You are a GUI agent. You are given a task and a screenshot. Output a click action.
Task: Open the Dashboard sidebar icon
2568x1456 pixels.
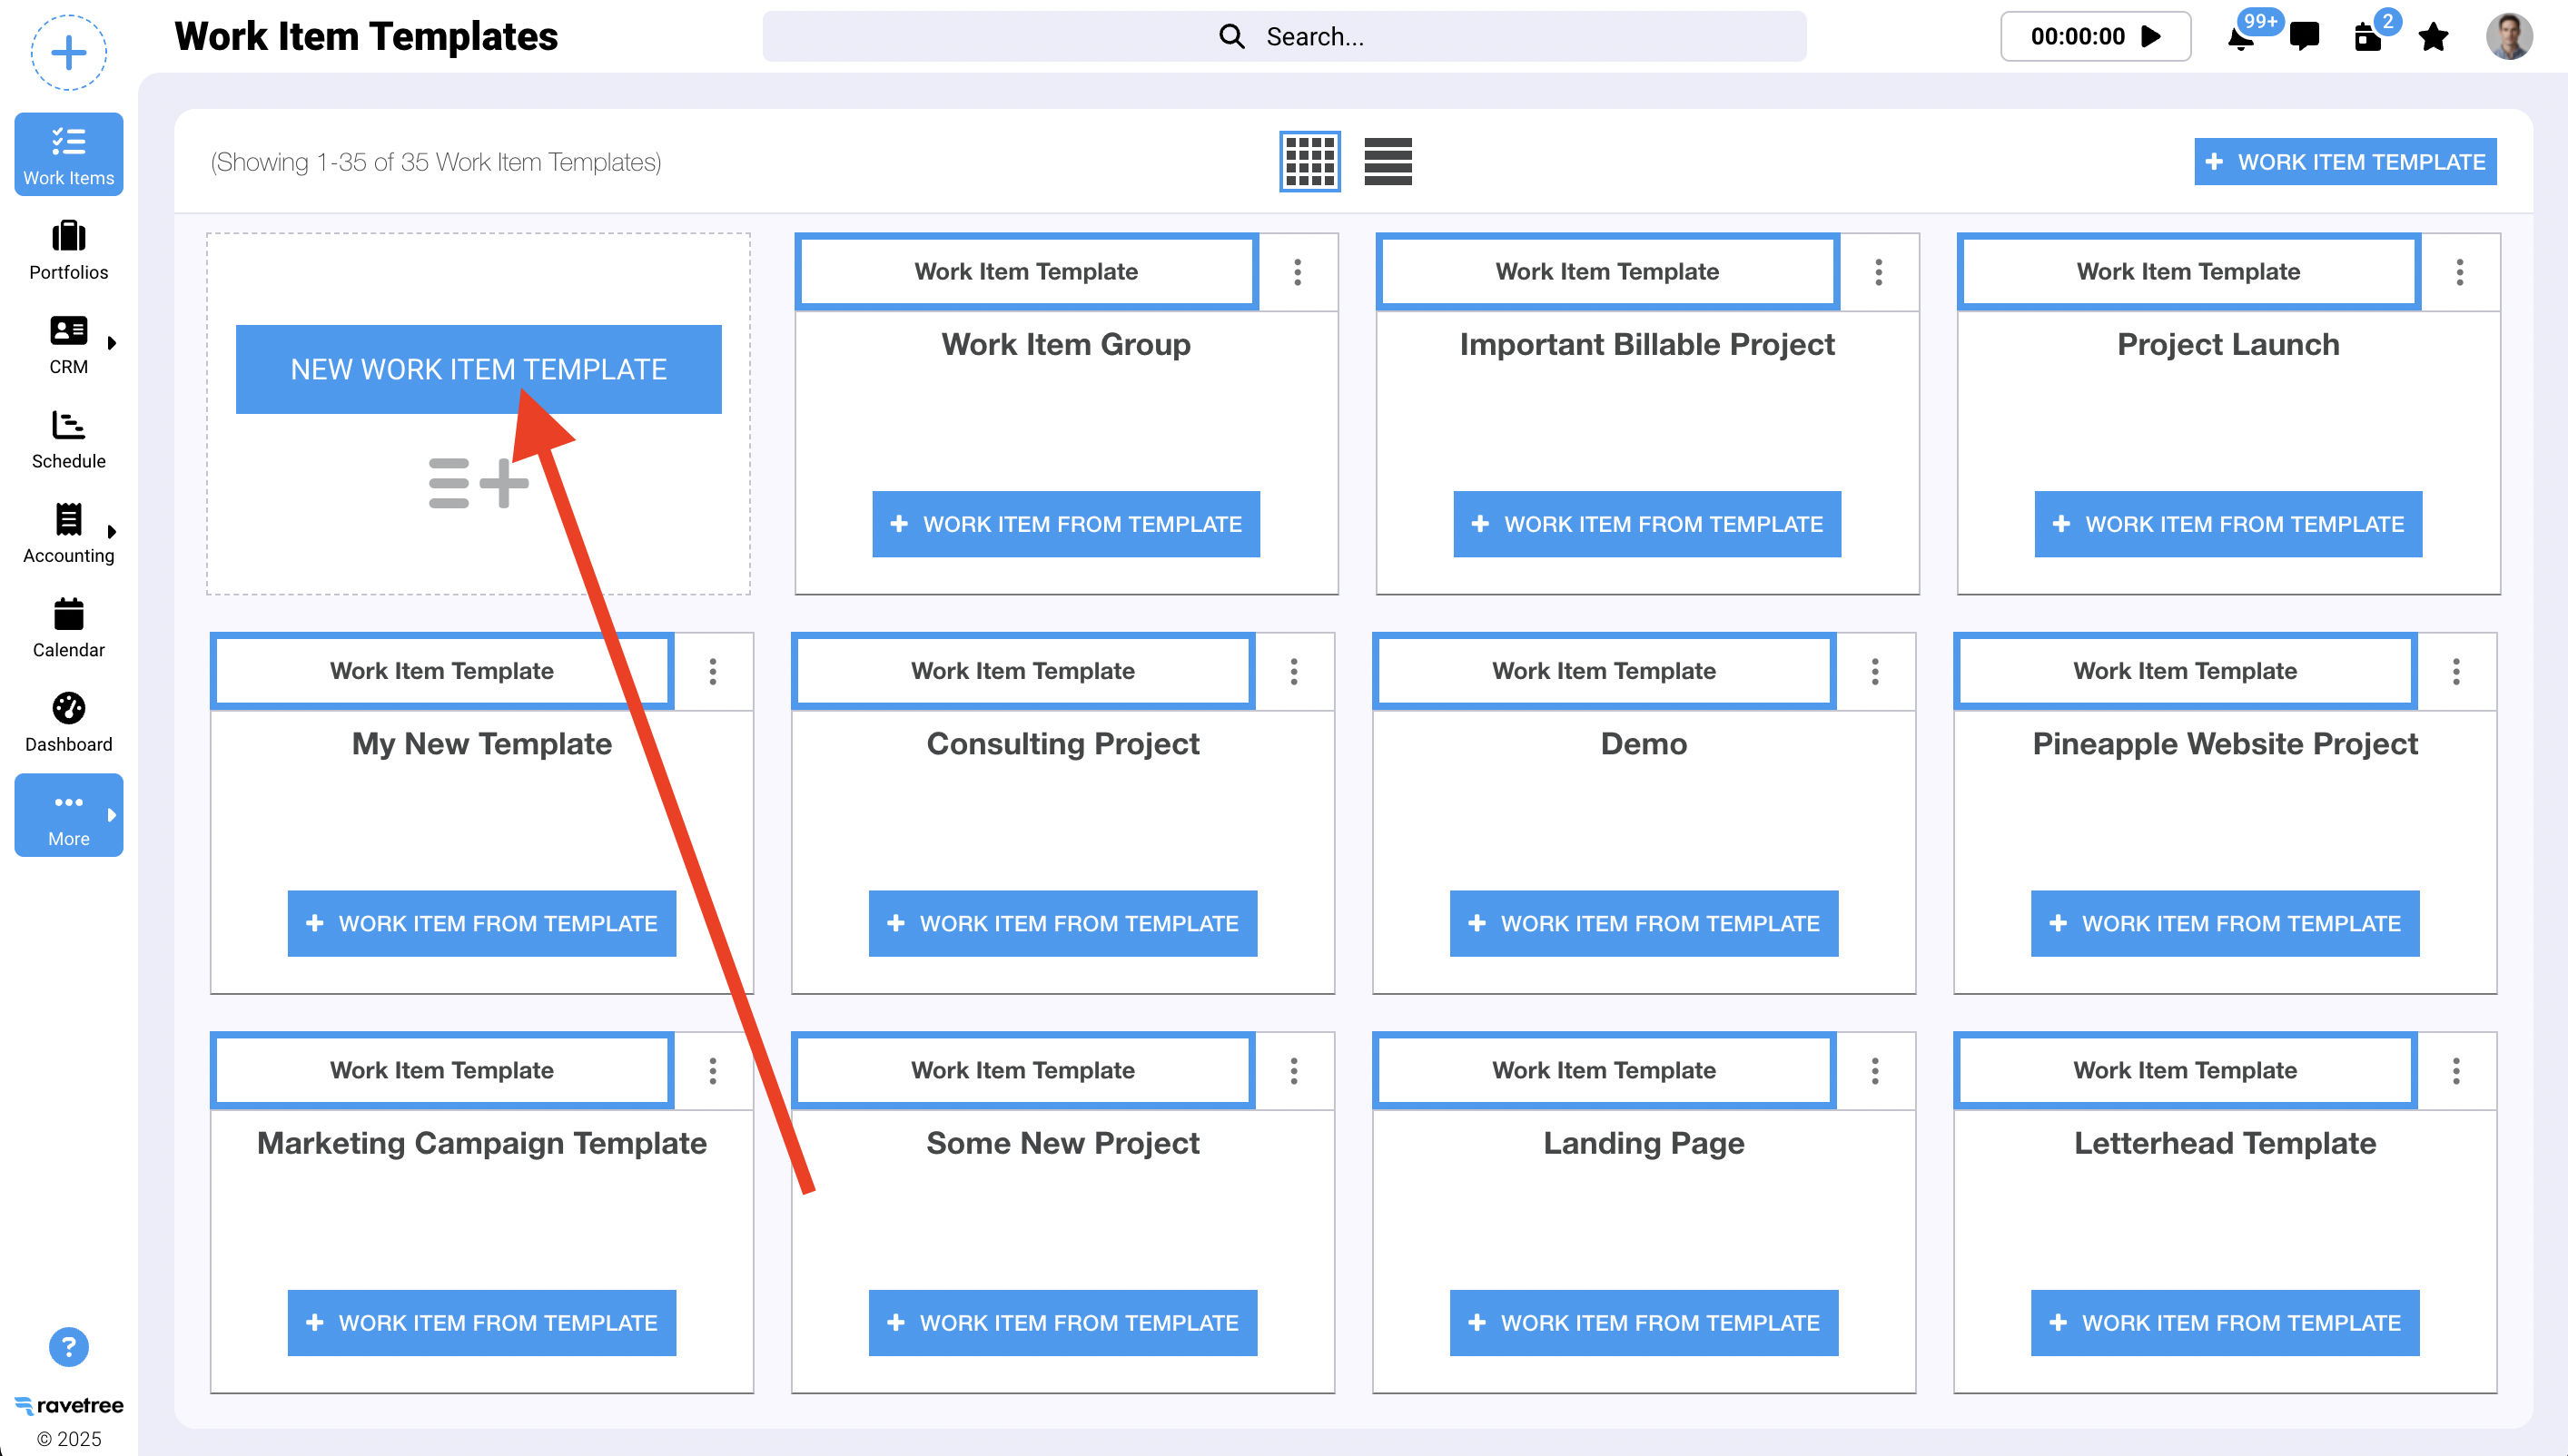click(68, 722)
